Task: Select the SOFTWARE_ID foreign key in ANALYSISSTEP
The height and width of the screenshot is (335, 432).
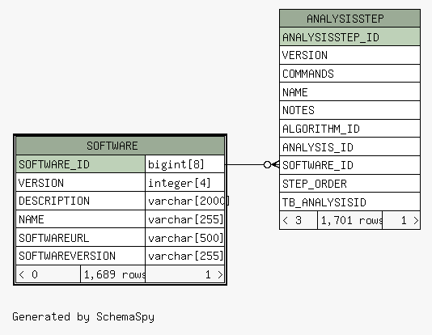Action: point(350,165)
